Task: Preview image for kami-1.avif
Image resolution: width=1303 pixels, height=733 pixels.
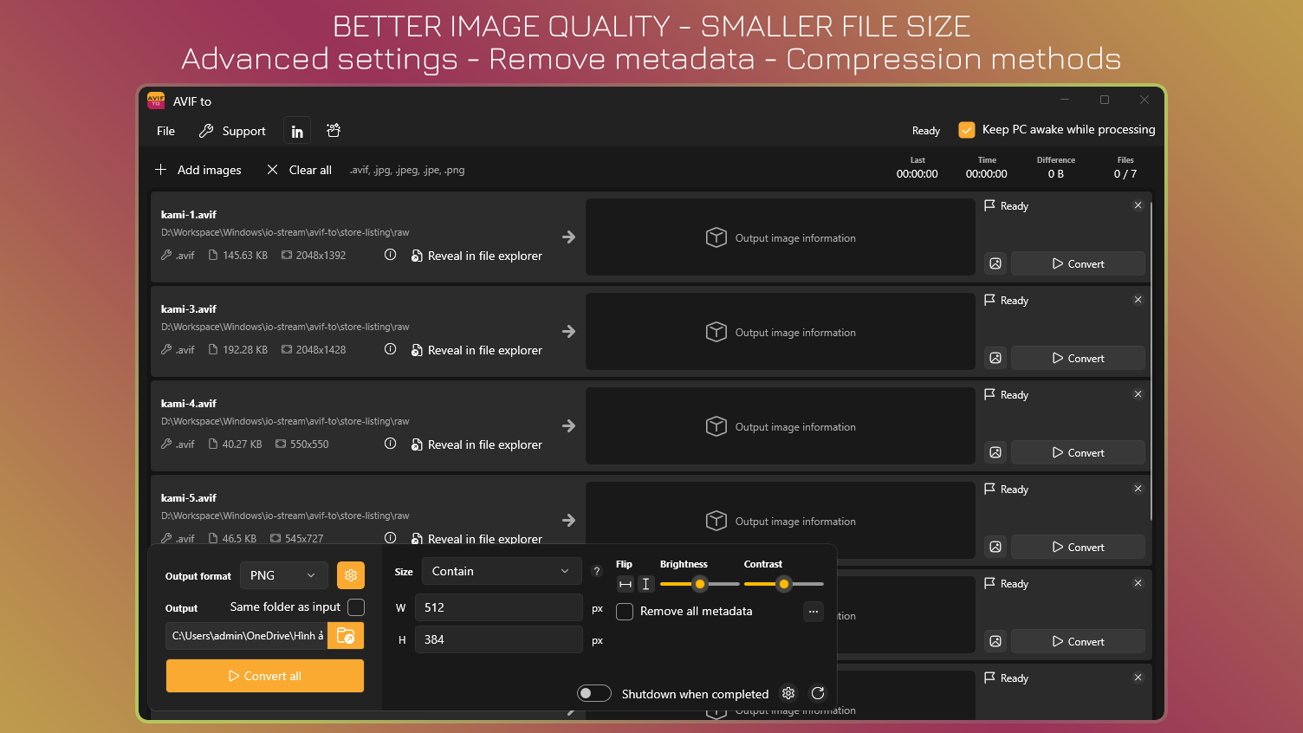Action: [995, 264]
